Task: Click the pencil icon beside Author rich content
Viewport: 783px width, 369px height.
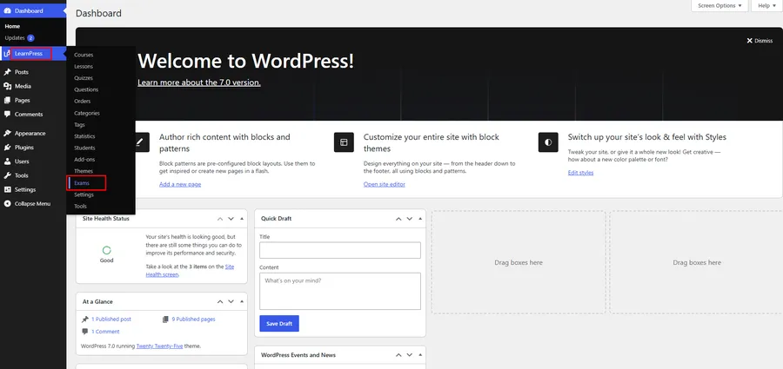Action: (139, 142)
